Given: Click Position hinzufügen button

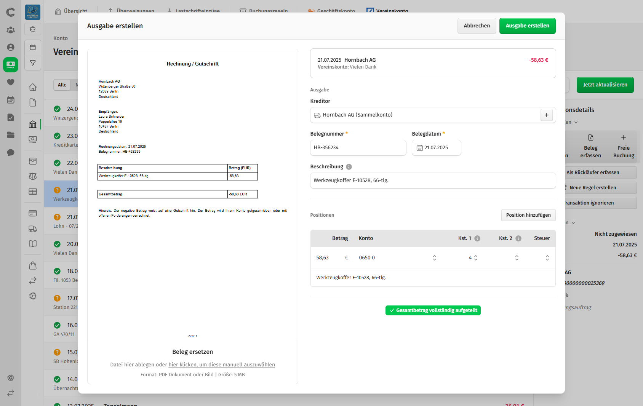Looking at the screenshot, I should click(x=528, y=215).
